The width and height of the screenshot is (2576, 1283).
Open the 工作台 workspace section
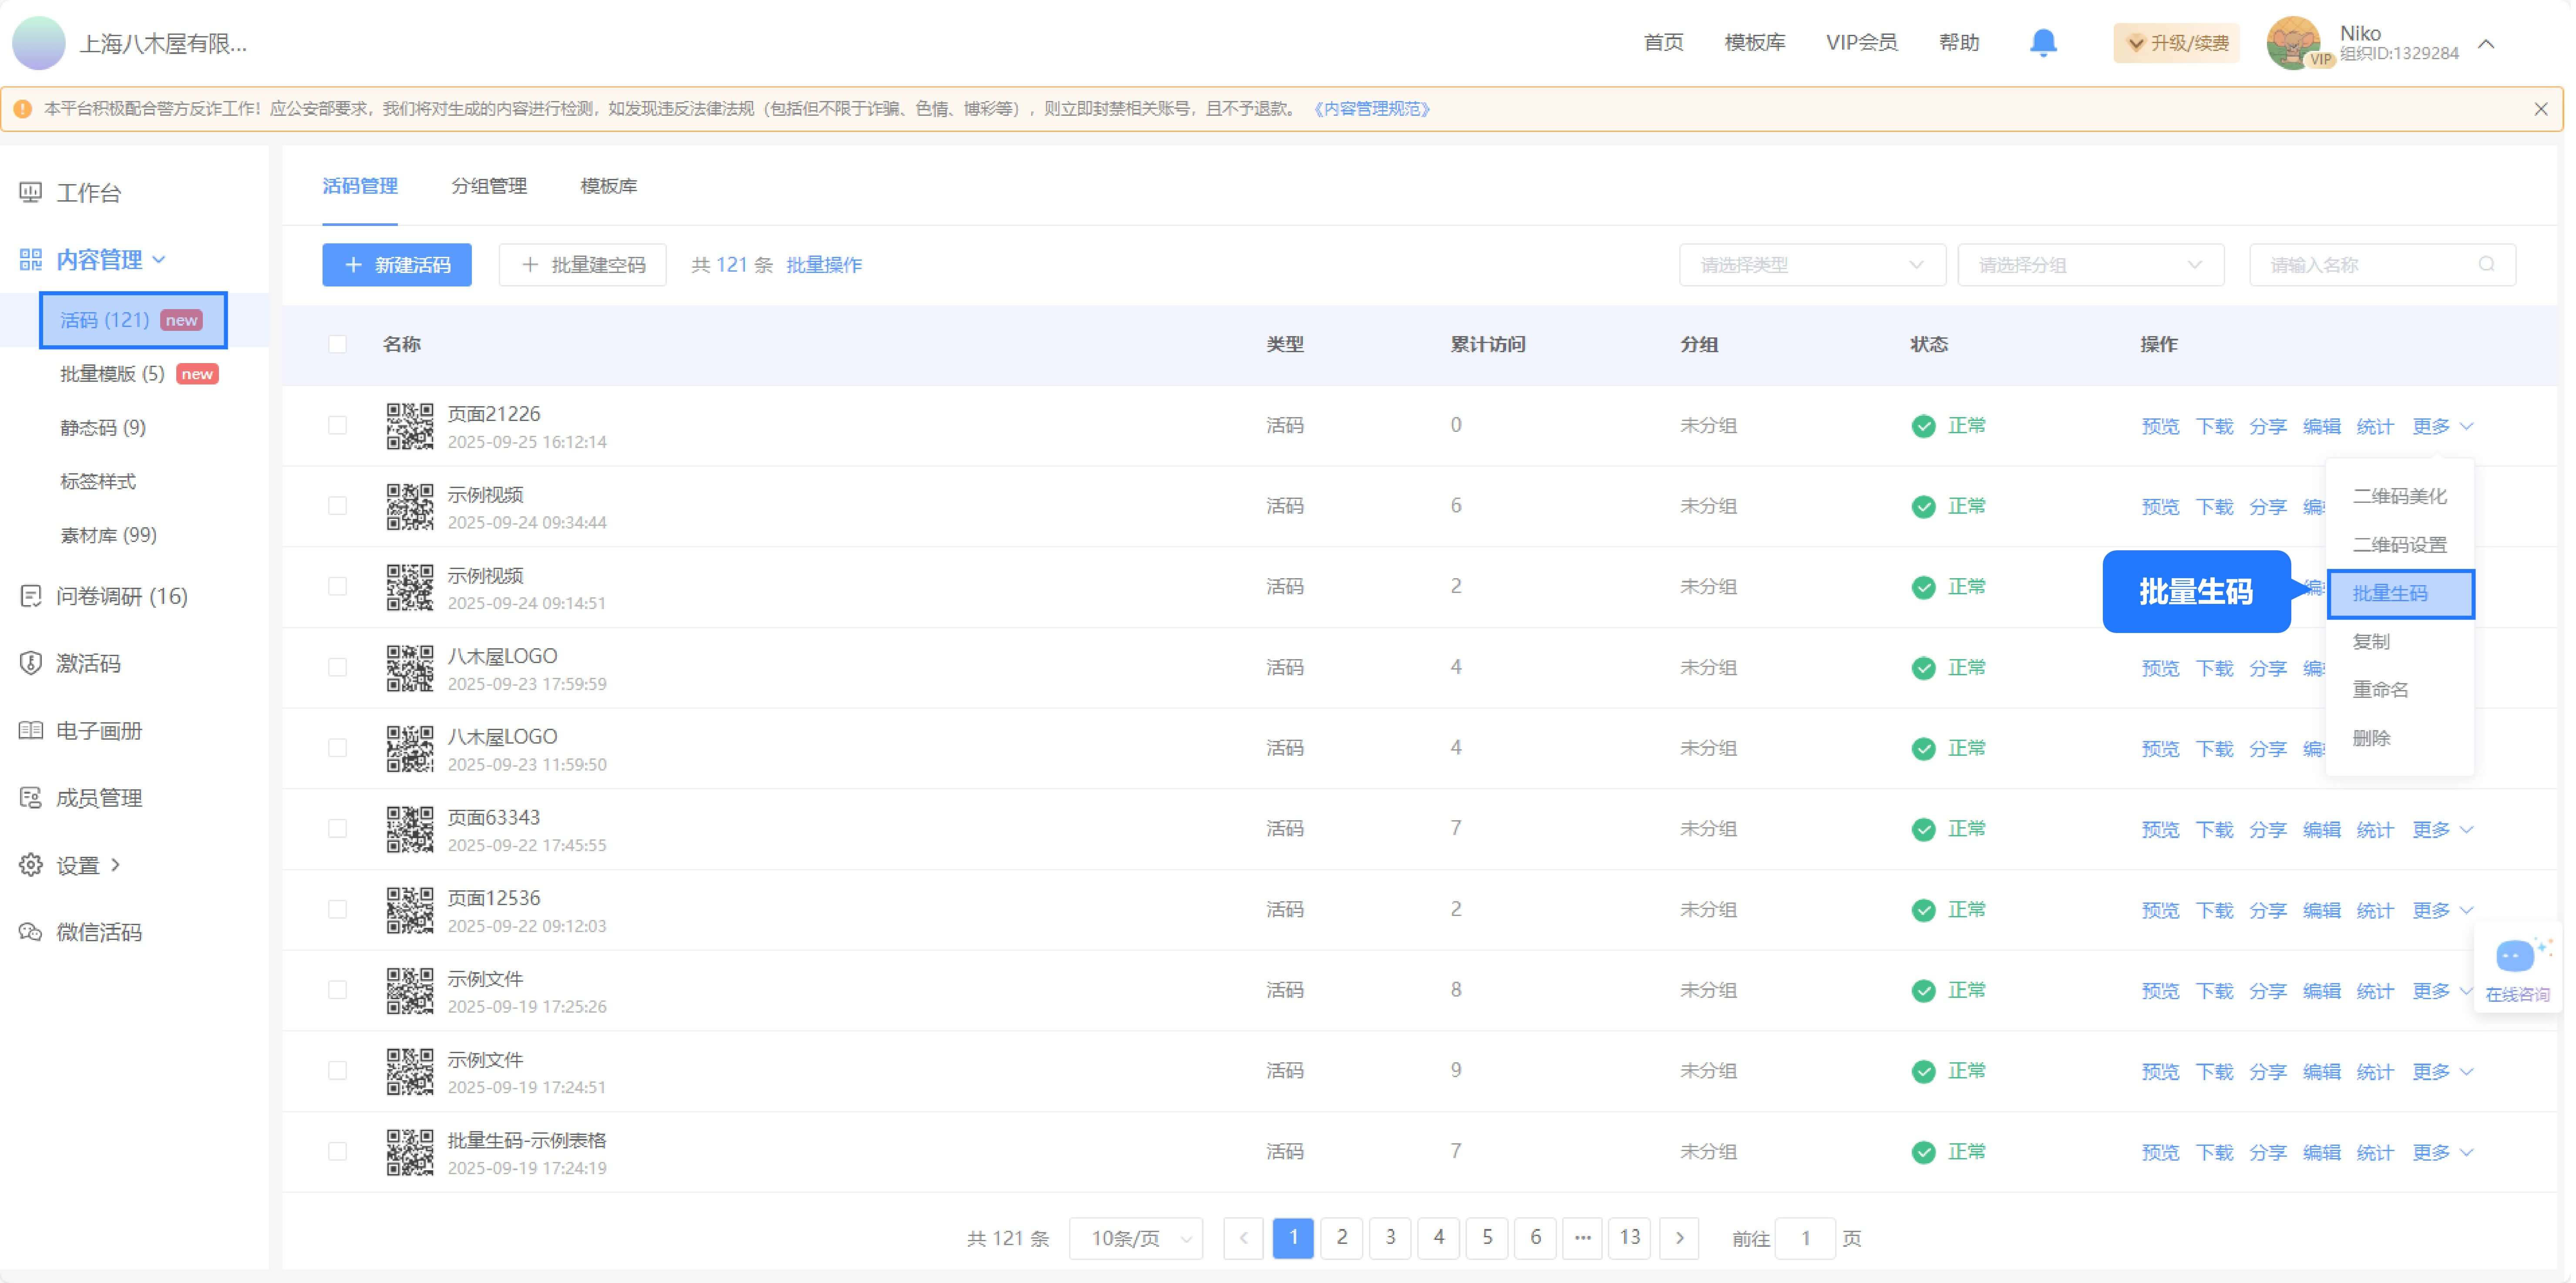pyautogui.click(x=88, y=192)
